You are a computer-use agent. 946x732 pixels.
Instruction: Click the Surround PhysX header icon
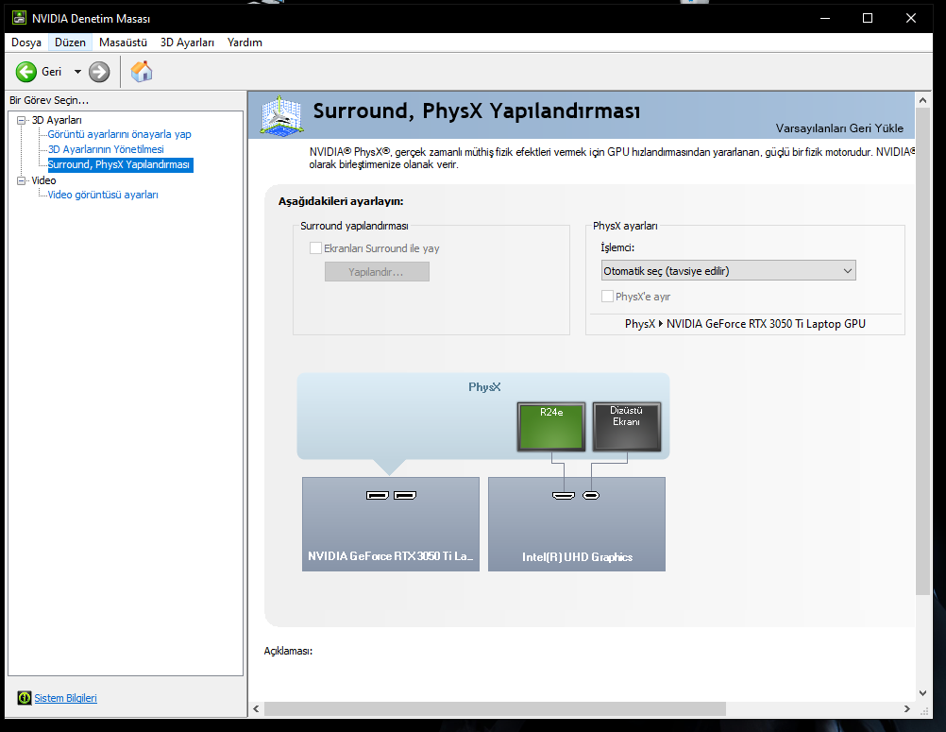pyautogui.click(x=280, y=114)
